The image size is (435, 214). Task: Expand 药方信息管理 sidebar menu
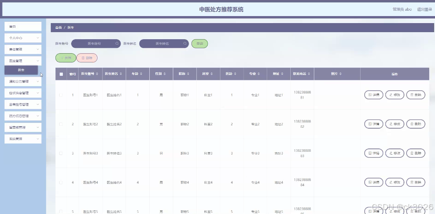[x=23, y=116]
